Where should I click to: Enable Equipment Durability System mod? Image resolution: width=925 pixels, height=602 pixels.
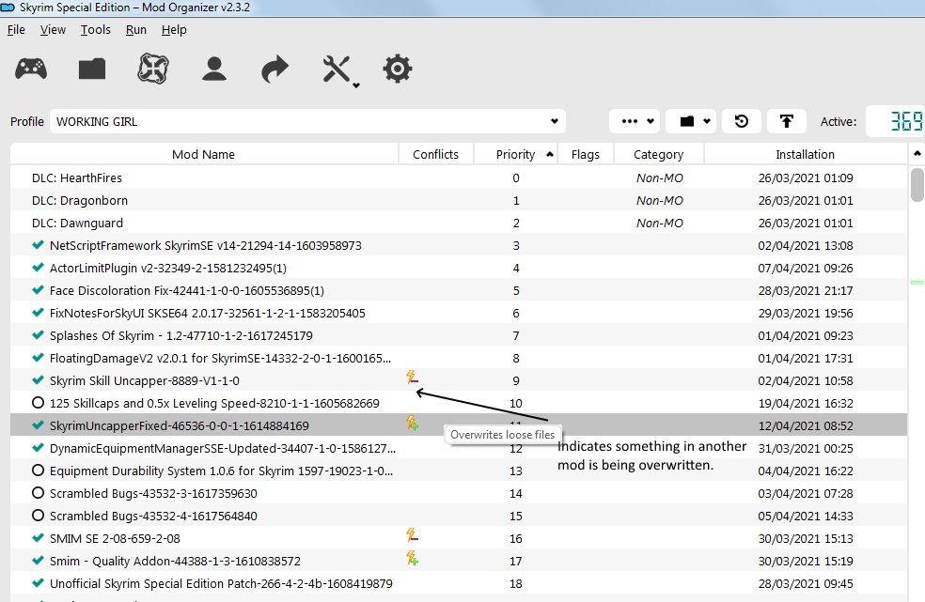pyautogui.click(x=38, y=471)
